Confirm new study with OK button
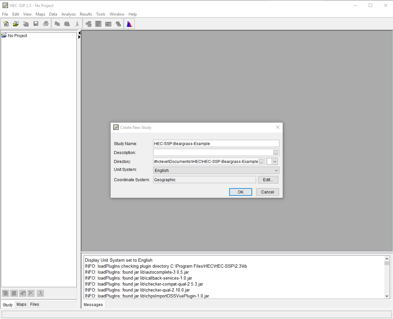Image resolution: width=393 pixels, height=319 pixels. (x=241, y=192)
